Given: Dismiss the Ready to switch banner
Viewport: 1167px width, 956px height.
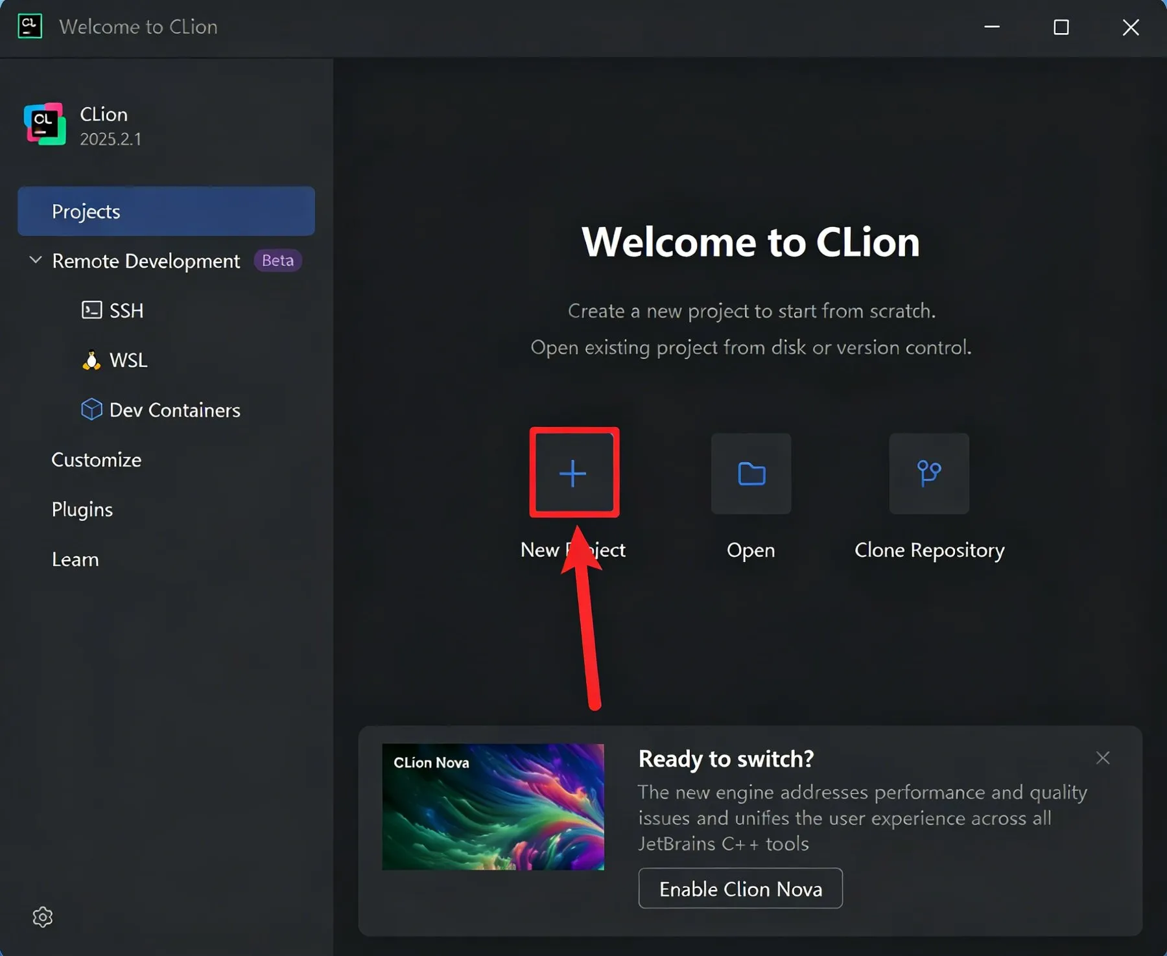Looking at the screenshot, I should pyautogui.click(x=1103, y=758).
